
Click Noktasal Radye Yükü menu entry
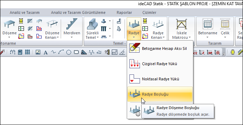tap(160, 79)
